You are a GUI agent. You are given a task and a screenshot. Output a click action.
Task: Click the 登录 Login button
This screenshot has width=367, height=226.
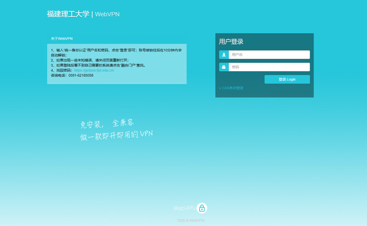tap(287, 79)
